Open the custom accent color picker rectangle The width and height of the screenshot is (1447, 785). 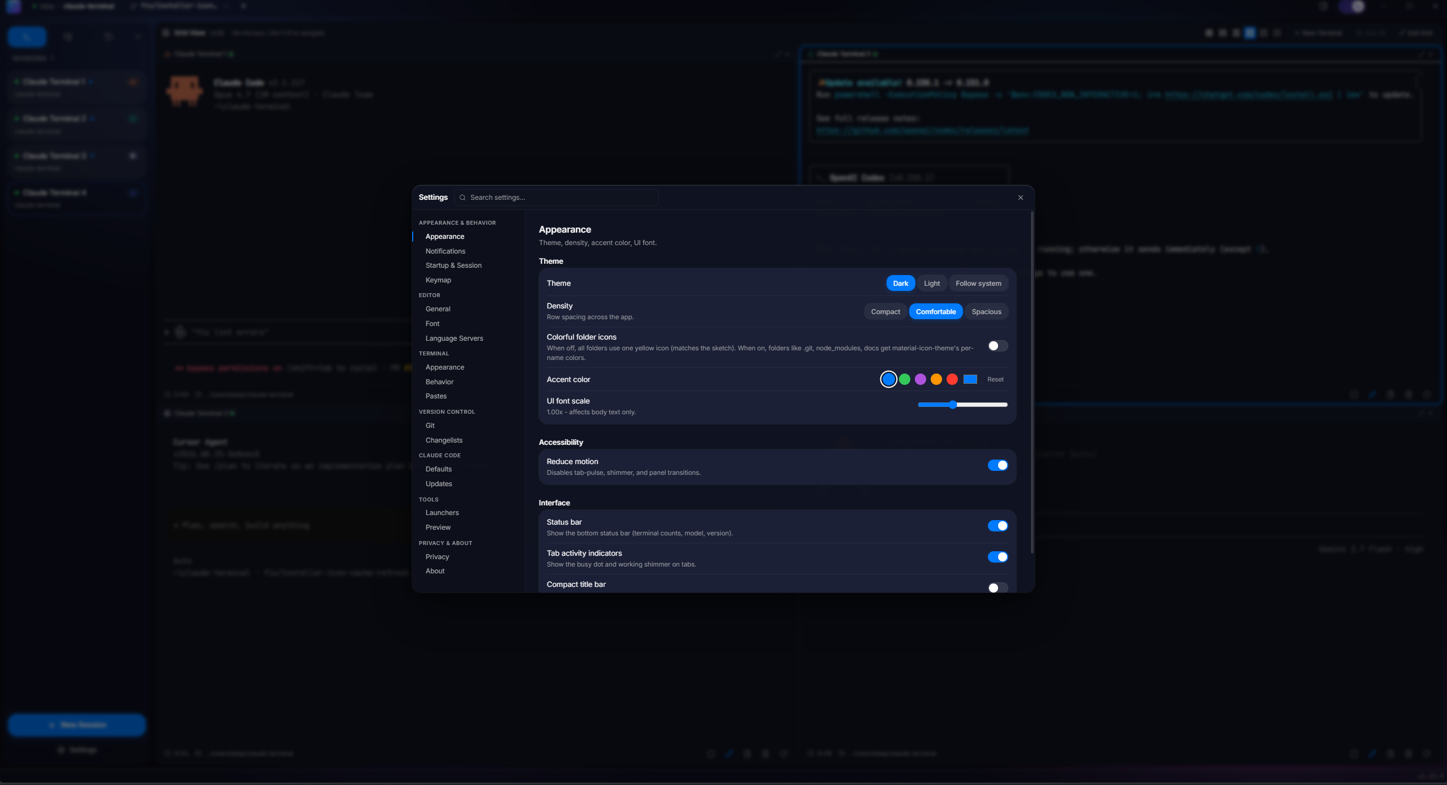[970, 379]
